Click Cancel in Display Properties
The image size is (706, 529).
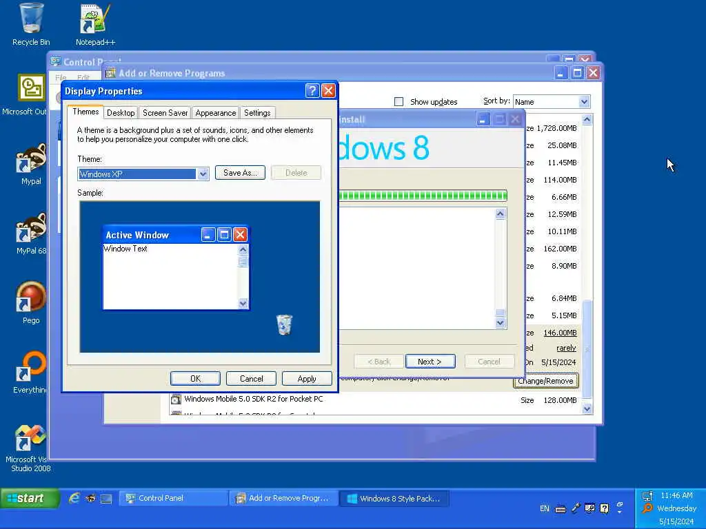pyautogui.click(x=251, y=379)
